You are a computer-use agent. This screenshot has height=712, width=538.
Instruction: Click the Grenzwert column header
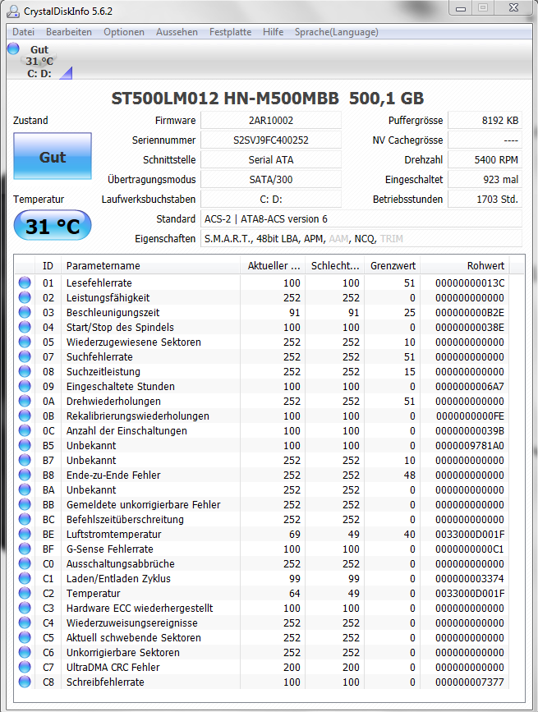tap(393, 265)
